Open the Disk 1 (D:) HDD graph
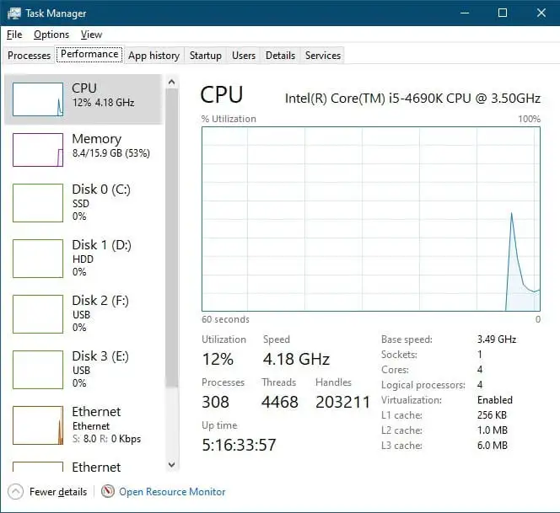The width and height of the screenshot is (560, 513). 38,259
